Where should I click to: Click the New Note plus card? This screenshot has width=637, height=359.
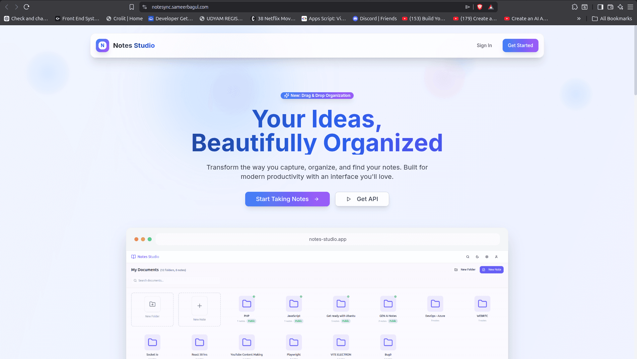[x=199, y=309]
